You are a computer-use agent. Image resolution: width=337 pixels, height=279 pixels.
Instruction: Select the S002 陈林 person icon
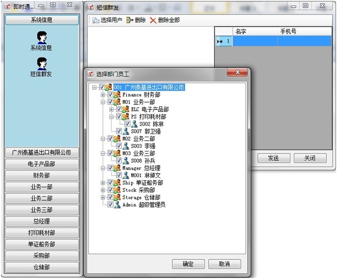(x=135, y=124)
